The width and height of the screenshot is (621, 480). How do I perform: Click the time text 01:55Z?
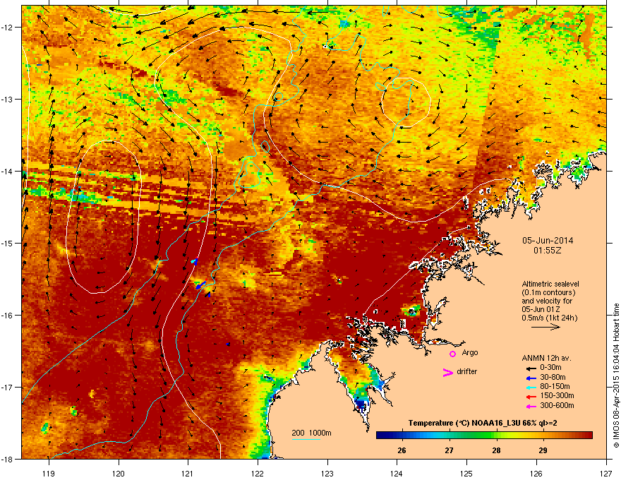click(548, 251)
